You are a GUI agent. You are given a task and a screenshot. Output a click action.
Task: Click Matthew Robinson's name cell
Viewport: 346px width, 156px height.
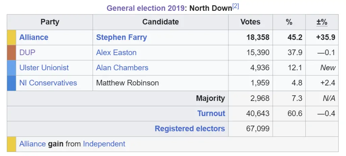[160, 83]
